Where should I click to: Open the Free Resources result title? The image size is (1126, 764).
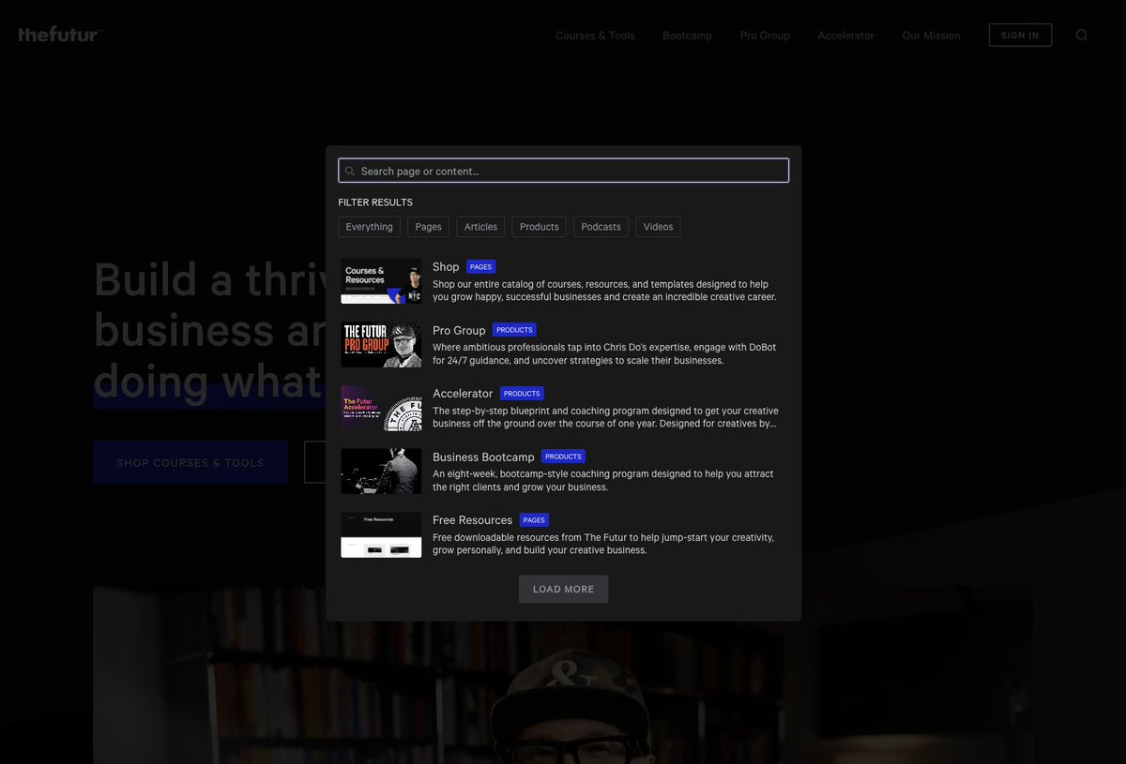[x=472, y=520]
